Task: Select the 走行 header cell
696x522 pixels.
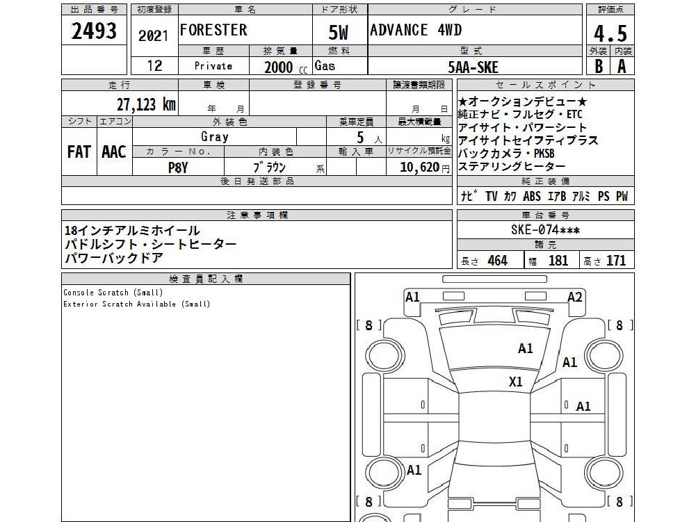Action: click(120, 85)
